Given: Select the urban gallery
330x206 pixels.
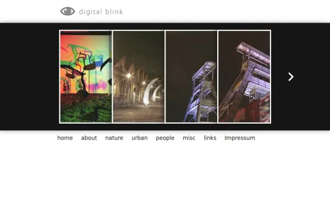Looking at the screenshot, I should pyautogui.click(x=140, y=138).
